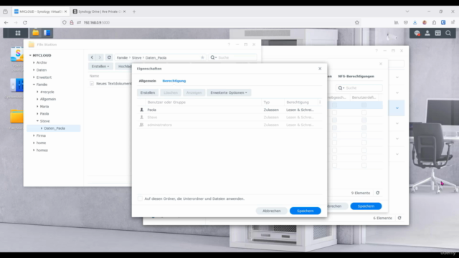Select Daten_Paola folder in tree
This screenshot has height=258, width=459.
point(55,128)
